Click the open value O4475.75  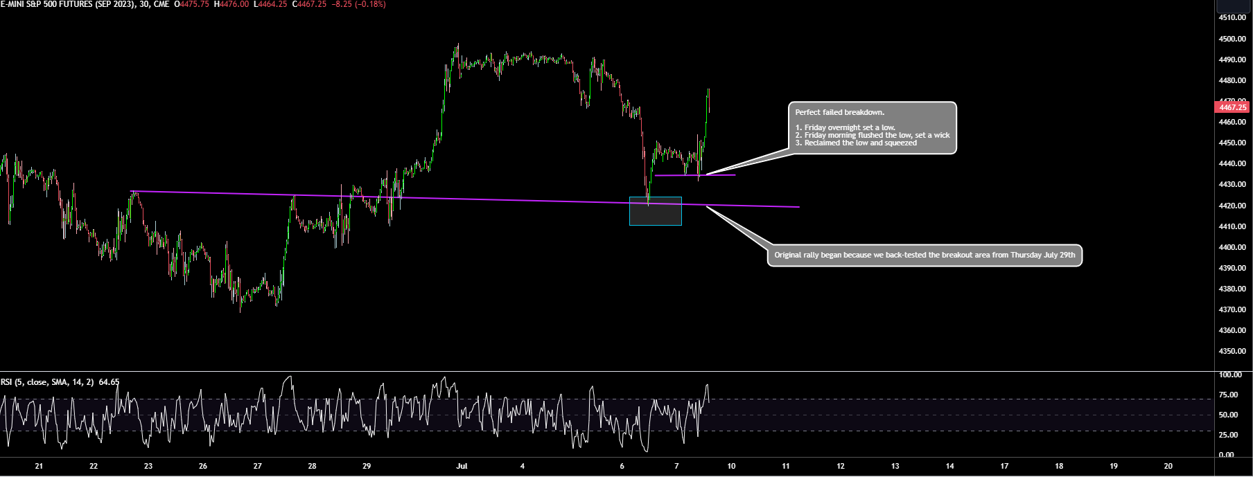coord(192,4)
